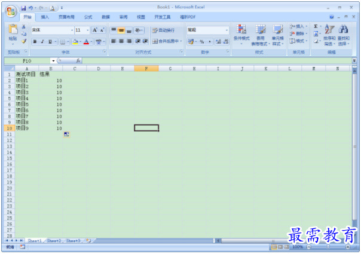Select column B header
Image resolution: width=361 pixels, height=254 pixels.
51,69
